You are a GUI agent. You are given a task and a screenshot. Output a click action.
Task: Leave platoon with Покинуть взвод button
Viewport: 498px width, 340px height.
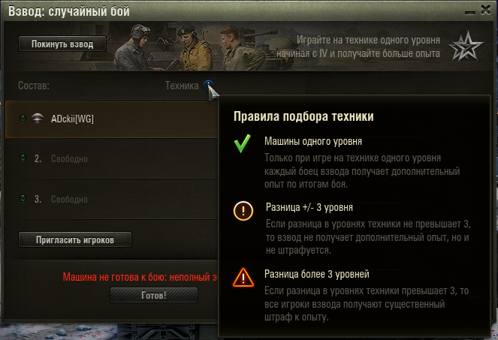click(62, 44)
